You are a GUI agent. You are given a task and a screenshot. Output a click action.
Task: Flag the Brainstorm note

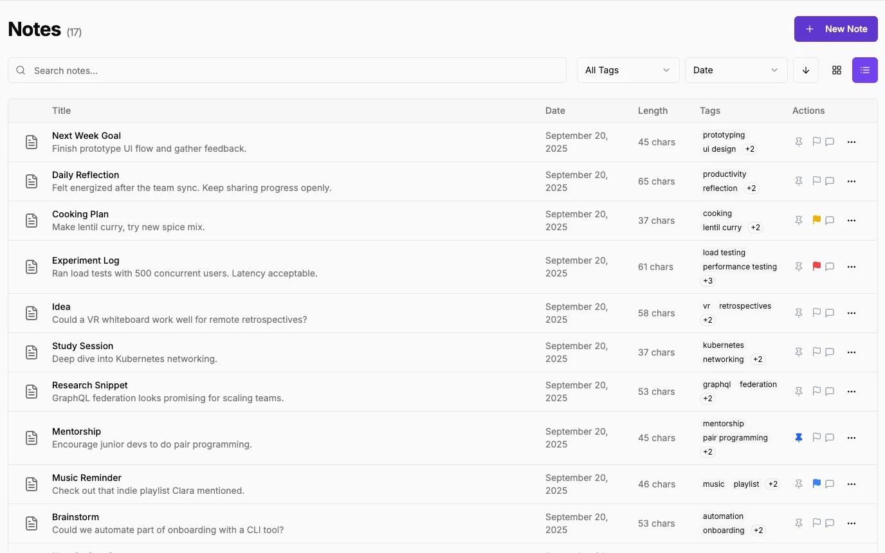(816, 523)
